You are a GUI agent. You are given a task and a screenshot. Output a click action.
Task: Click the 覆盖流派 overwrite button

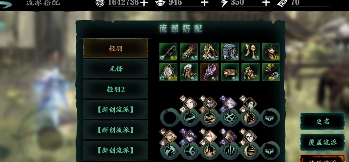click(x=322, y=142)
